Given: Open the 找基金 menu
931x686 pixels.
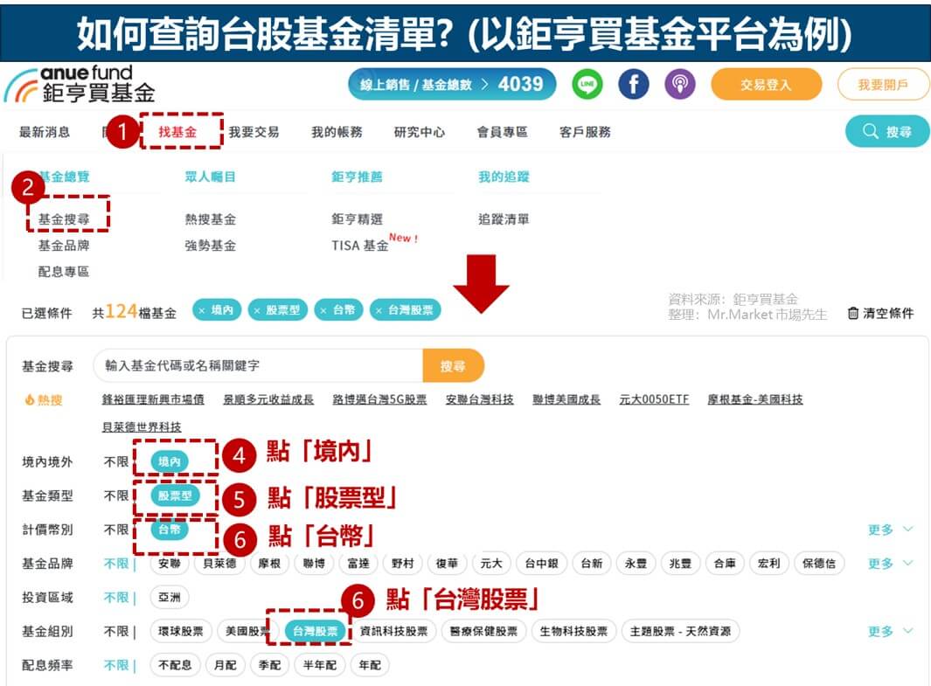Looking at the screenshot, I should click(x=177, y=132).
